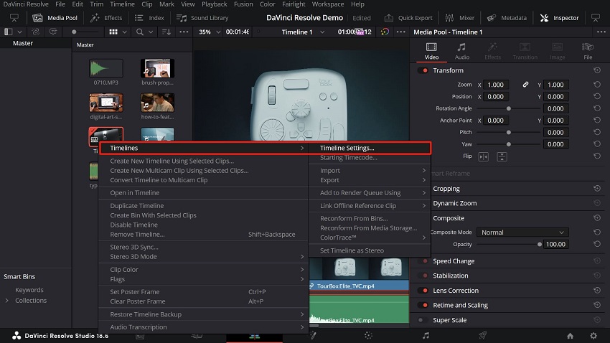Flip the clip vertically
This screenshot has height=343, width=610.
502,156
